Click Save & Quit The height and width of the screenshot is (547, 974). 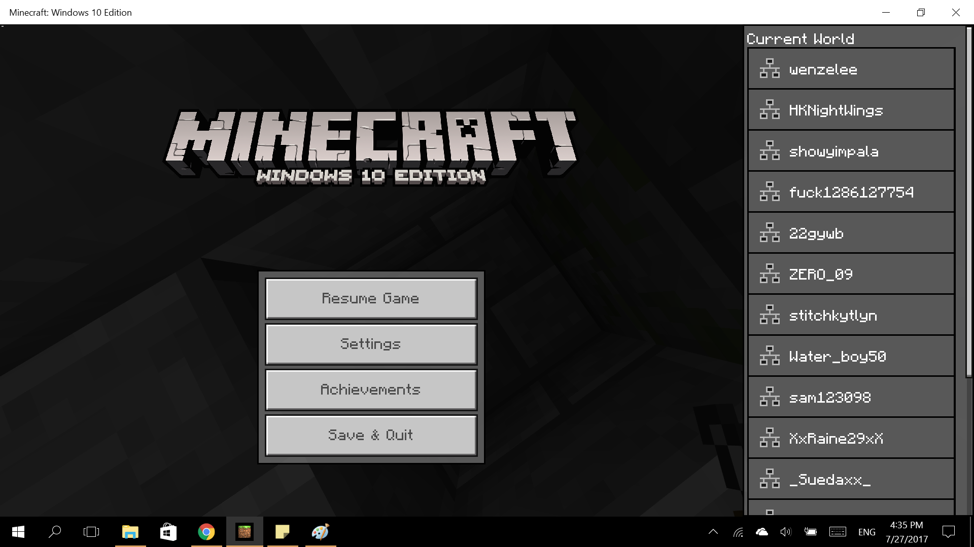point(371,436)
